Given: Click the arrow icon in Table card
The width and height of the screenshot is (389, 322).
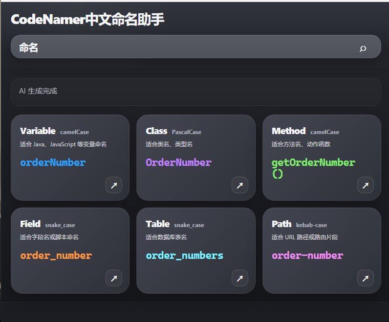Looking at the screenshot, I should 239,278.
